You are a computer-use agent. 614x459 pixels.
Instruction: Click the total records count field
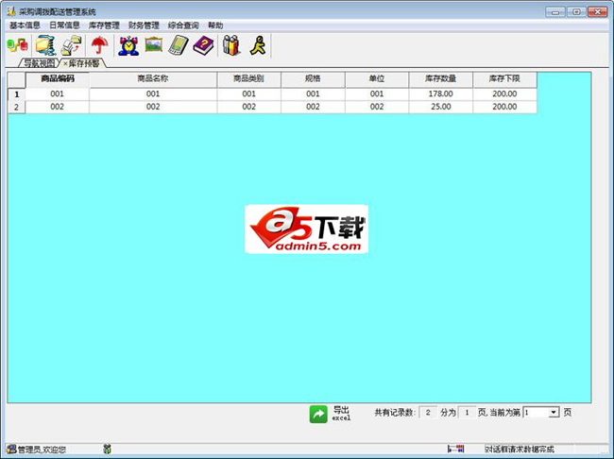pos(428,413)
